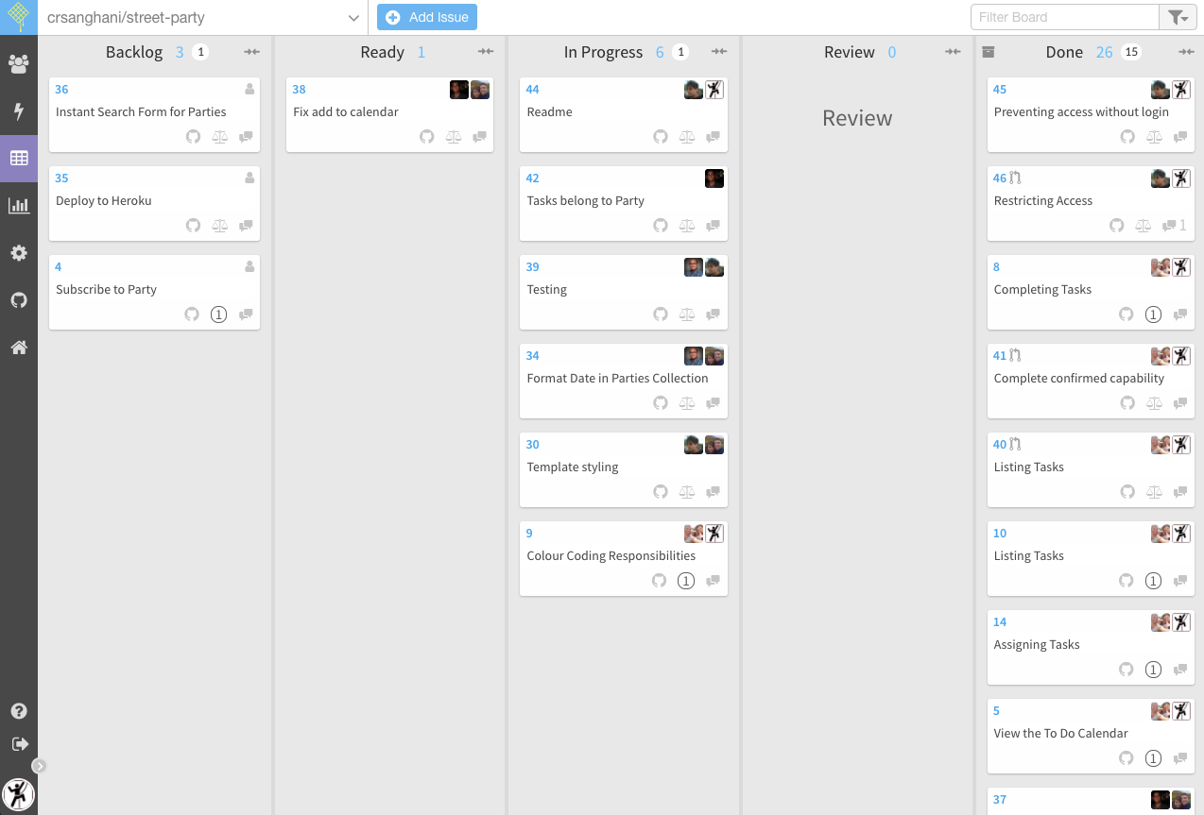Go to home icon in sidebar
The width and height of the screenshot is (1204, 815).
tap(19, 348)
